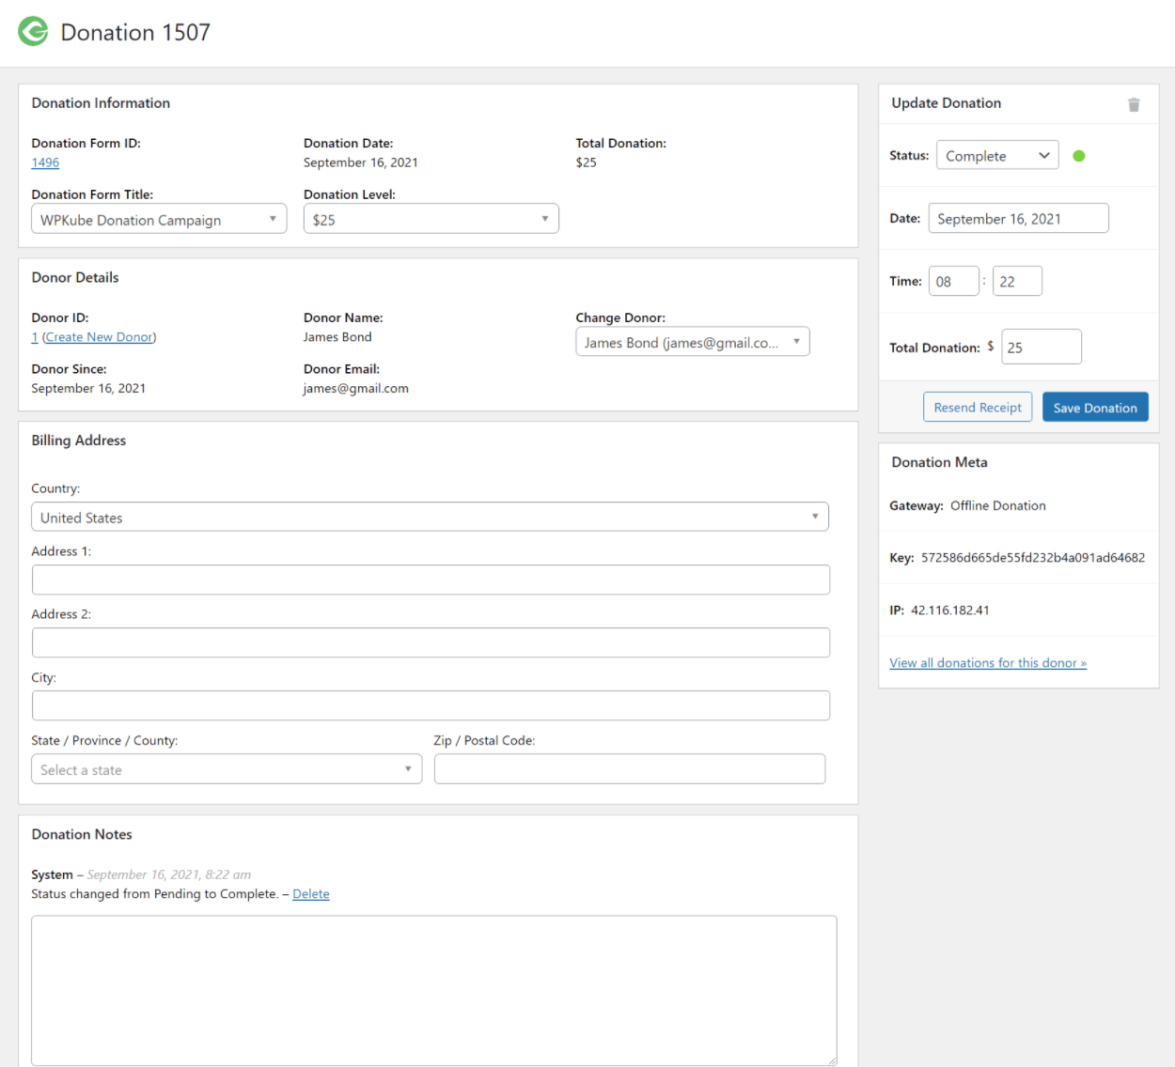Click the Resend Receipt button
This screenshot has height=1067, width=1175.
tap(978, 408)
